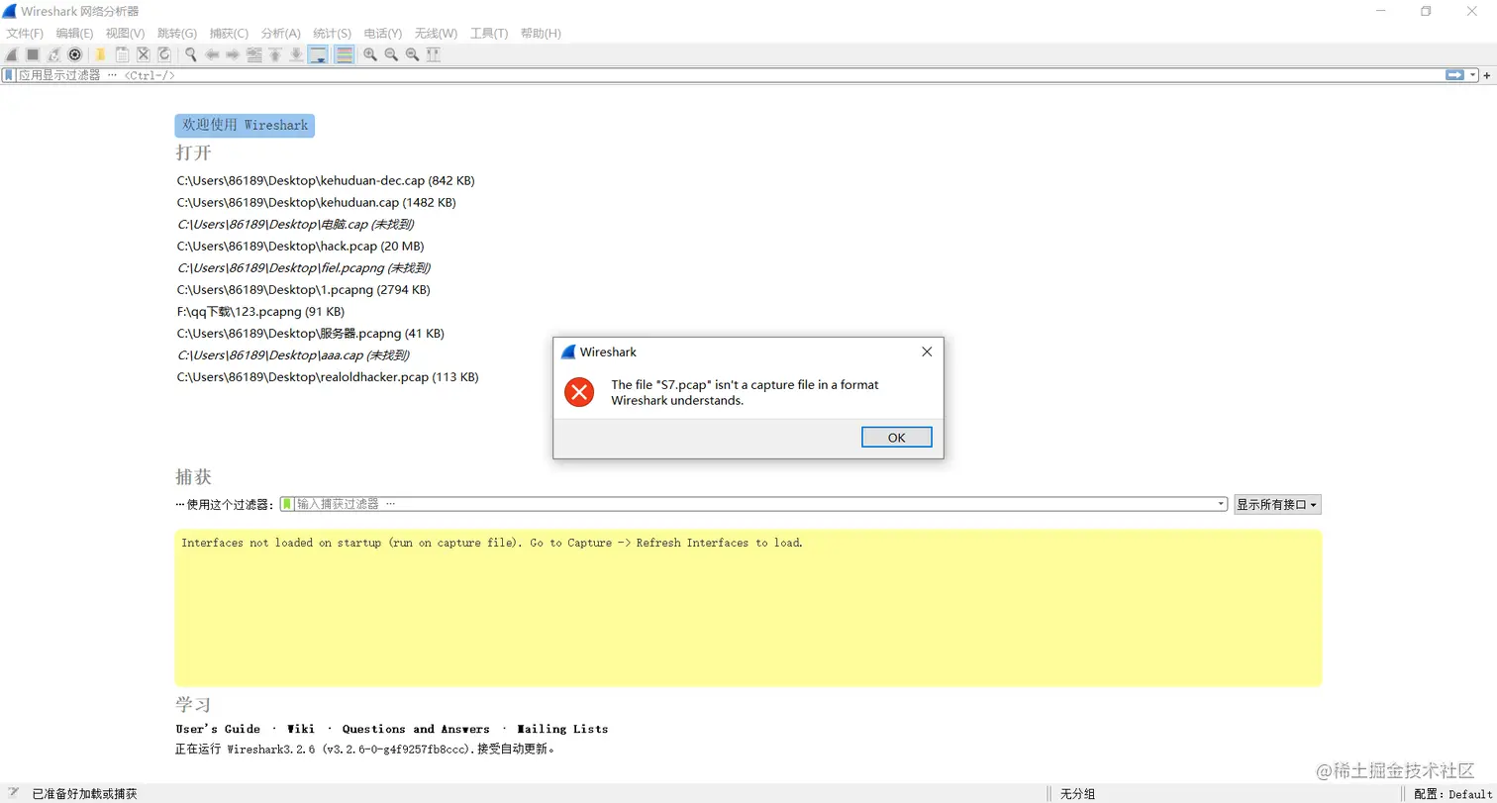Click the Resize columns icon
Viewport: 1497px width, 803px height.
(x=434, y=54)
